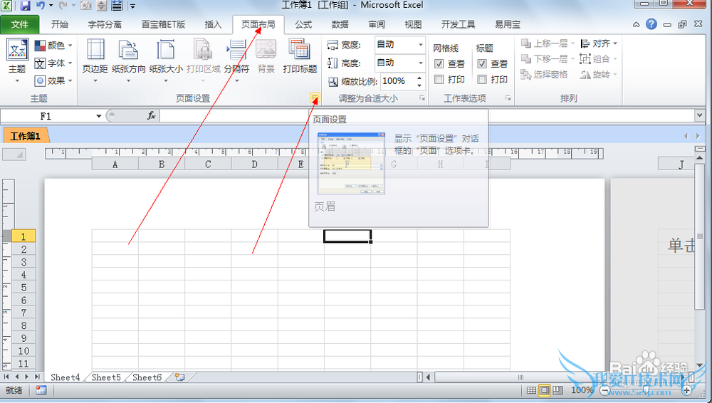Open the Selection Pane (选择窗格)
Screen dimensions: 712x403
tap(544, 75)
